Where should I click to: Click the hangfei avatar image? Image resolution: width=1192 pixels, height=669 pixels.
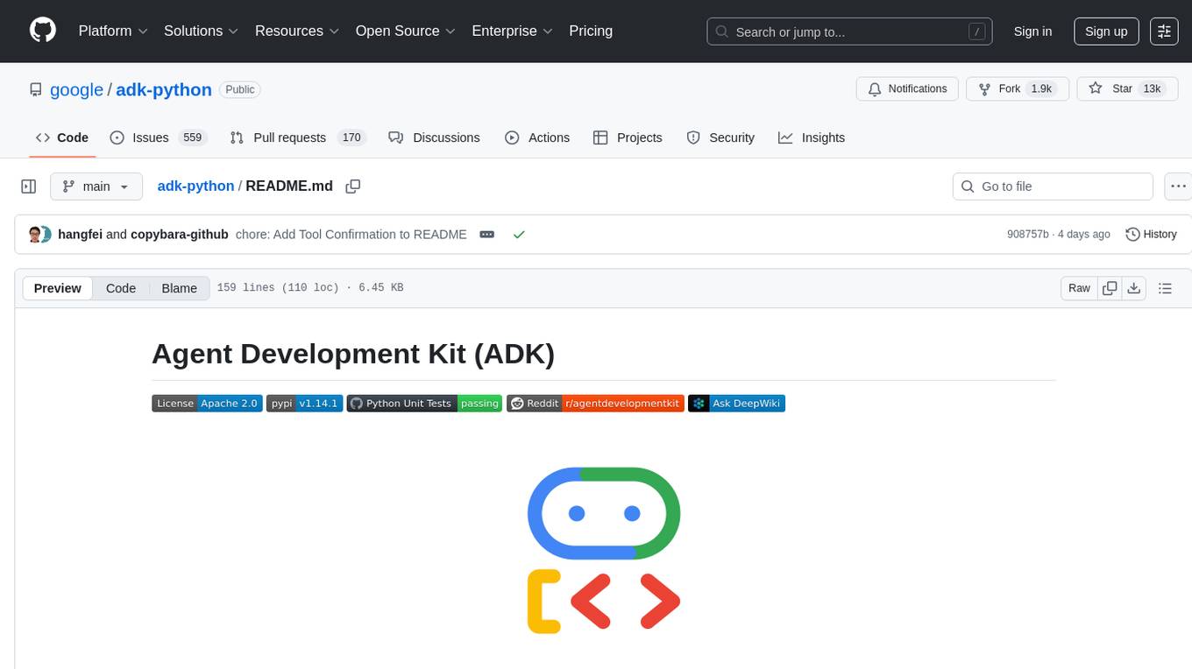(35, 235)
